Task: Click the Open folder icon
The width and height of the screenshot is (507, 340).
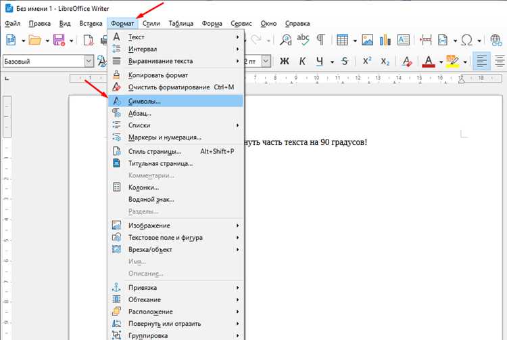Action: [x=35, y=40]
